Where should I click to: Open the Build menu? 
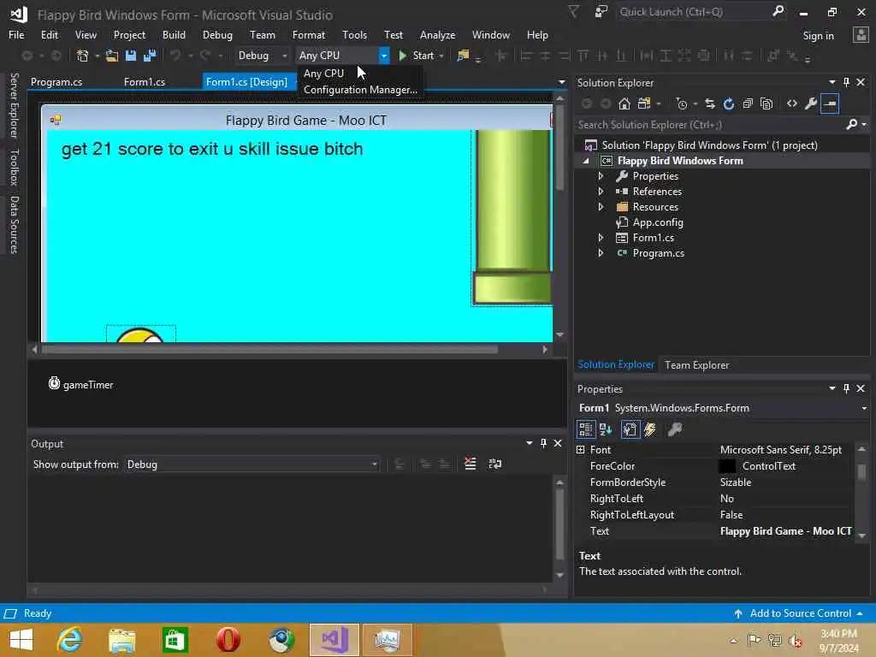pos(174,34)
